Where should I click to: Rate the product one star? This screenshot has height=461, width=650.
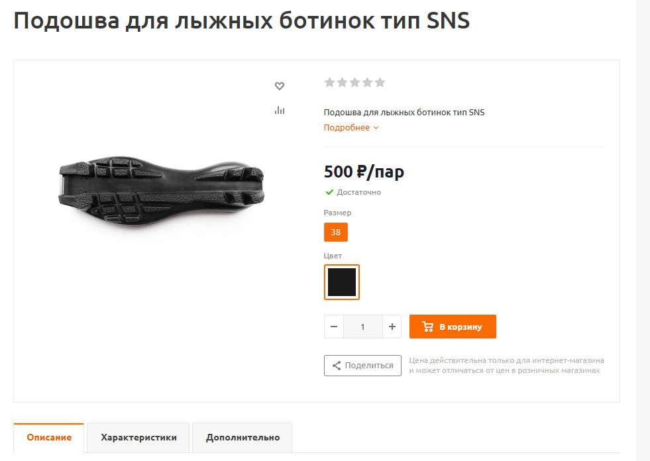(x=329, y=83)
